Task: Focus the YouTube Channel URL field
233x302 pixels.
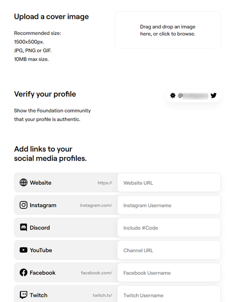Action: point(169,250)
